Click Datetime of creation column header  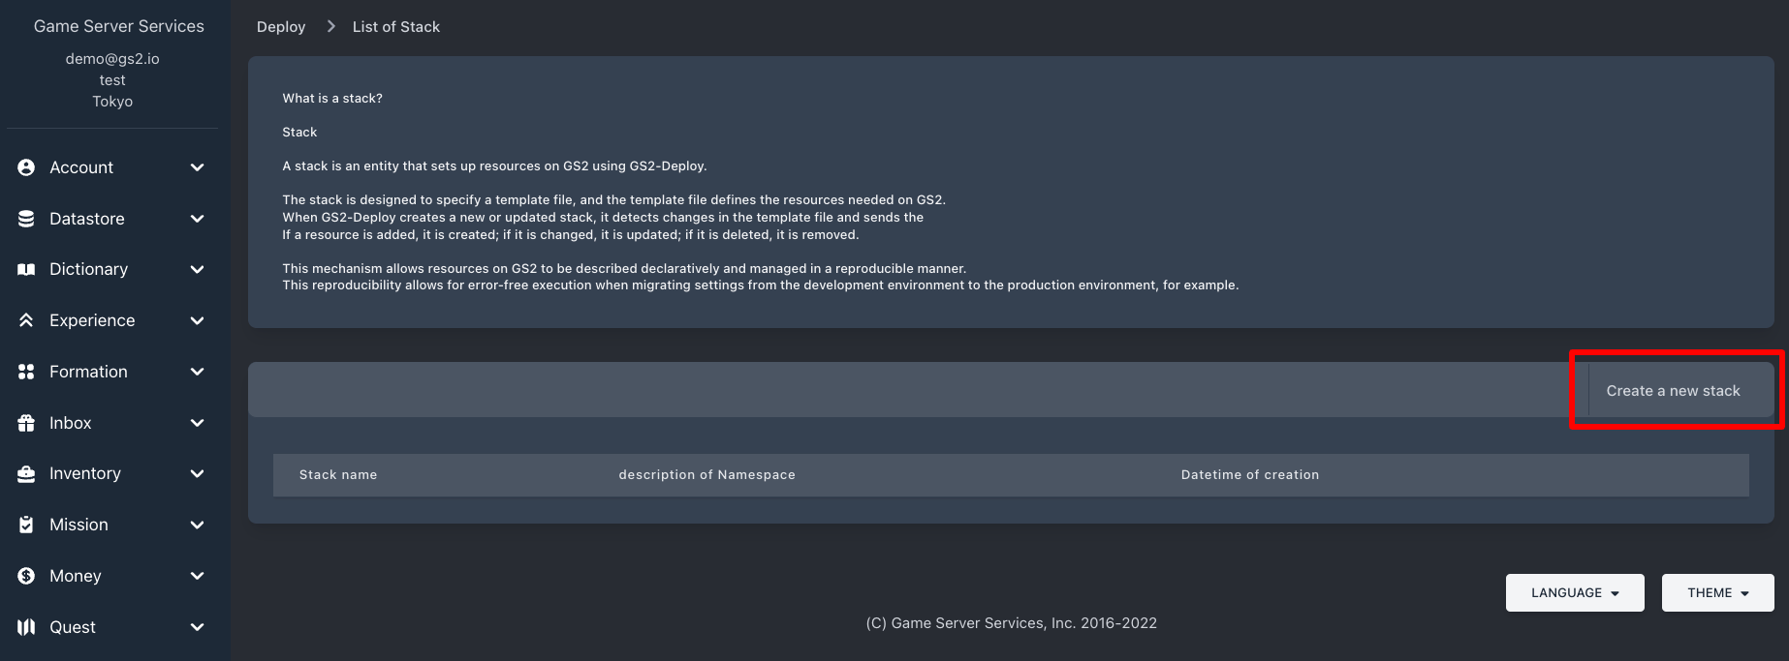pyautogui.click(x=1250, y=474)
